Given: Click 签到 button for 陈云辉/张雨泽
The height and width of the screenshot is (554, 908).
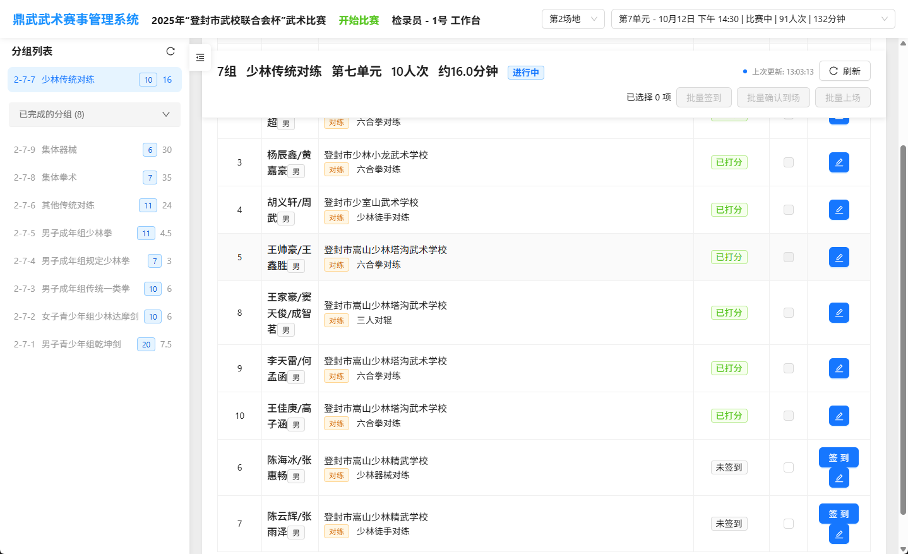Looking at the screenshot, I should (839, 514).
